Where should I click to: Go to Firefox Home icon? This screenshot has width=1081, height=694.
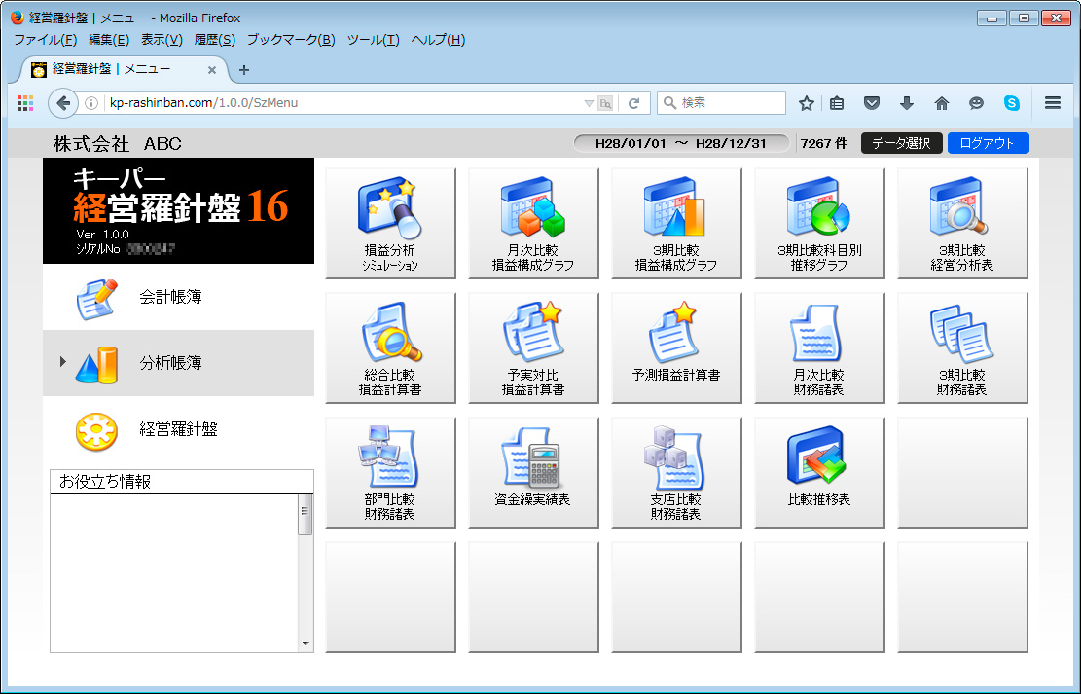tap(942, 103)
